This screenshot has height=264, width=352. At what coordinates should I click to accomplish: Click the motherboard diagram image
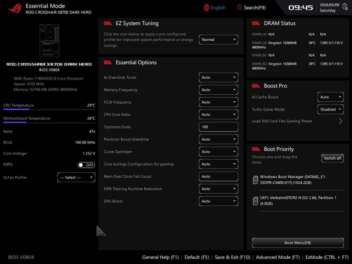tap(49, 40)
